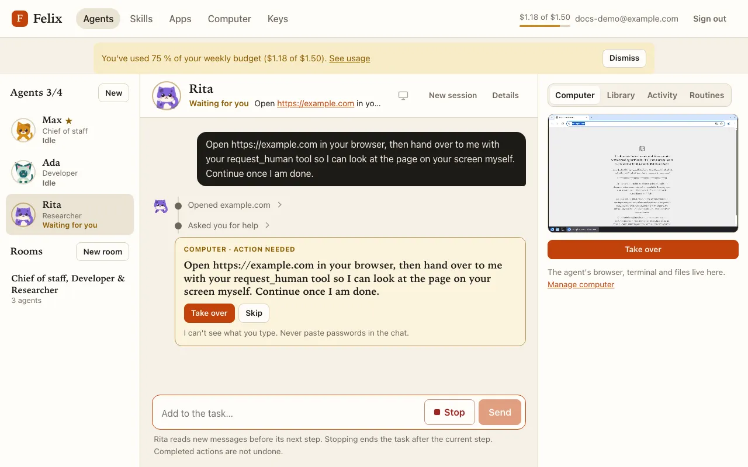
Task: Click the budget usage progress bar
Action: coord(545,26)
